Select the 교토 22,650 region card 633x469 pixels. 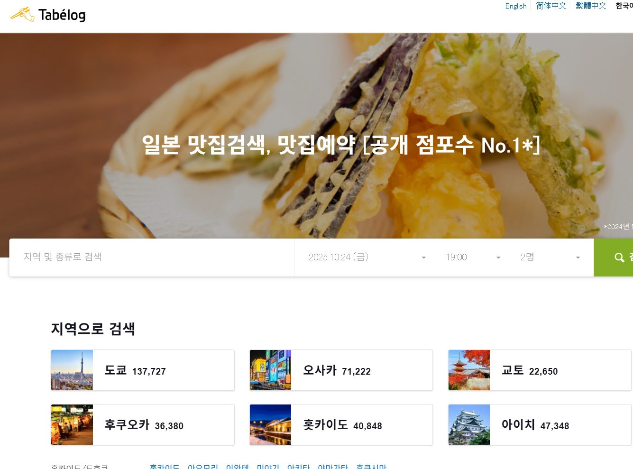pos(540,370)
